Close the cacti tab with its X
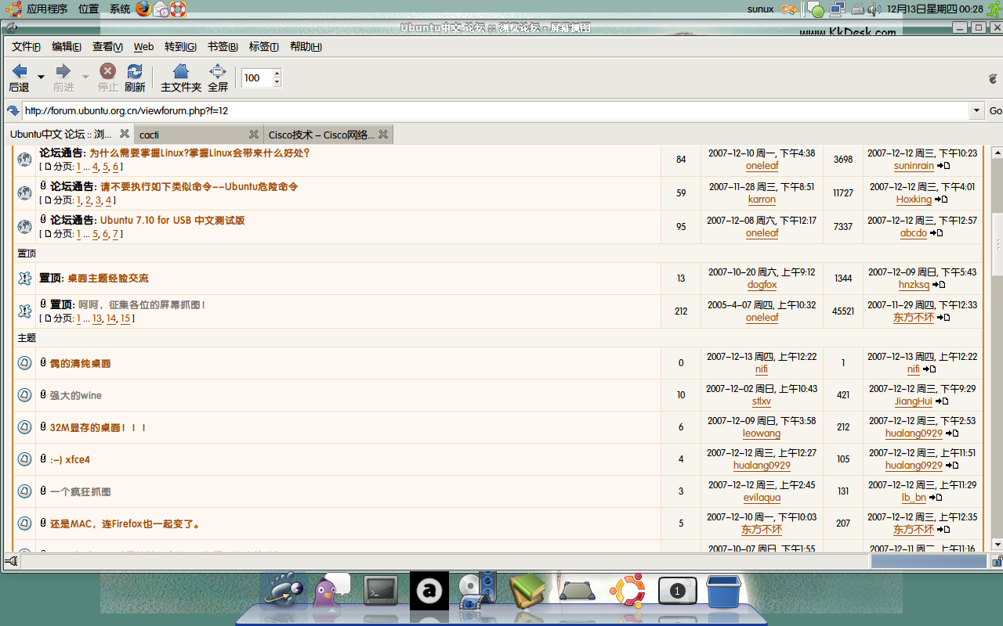 pos(254,134)
